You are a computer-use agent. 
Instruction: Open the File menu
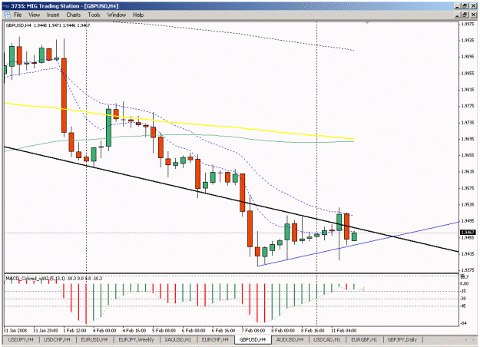(x=18, y=15)
